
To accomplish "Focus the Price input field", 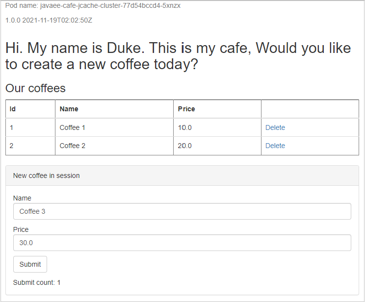I will [x=182, y=243].
